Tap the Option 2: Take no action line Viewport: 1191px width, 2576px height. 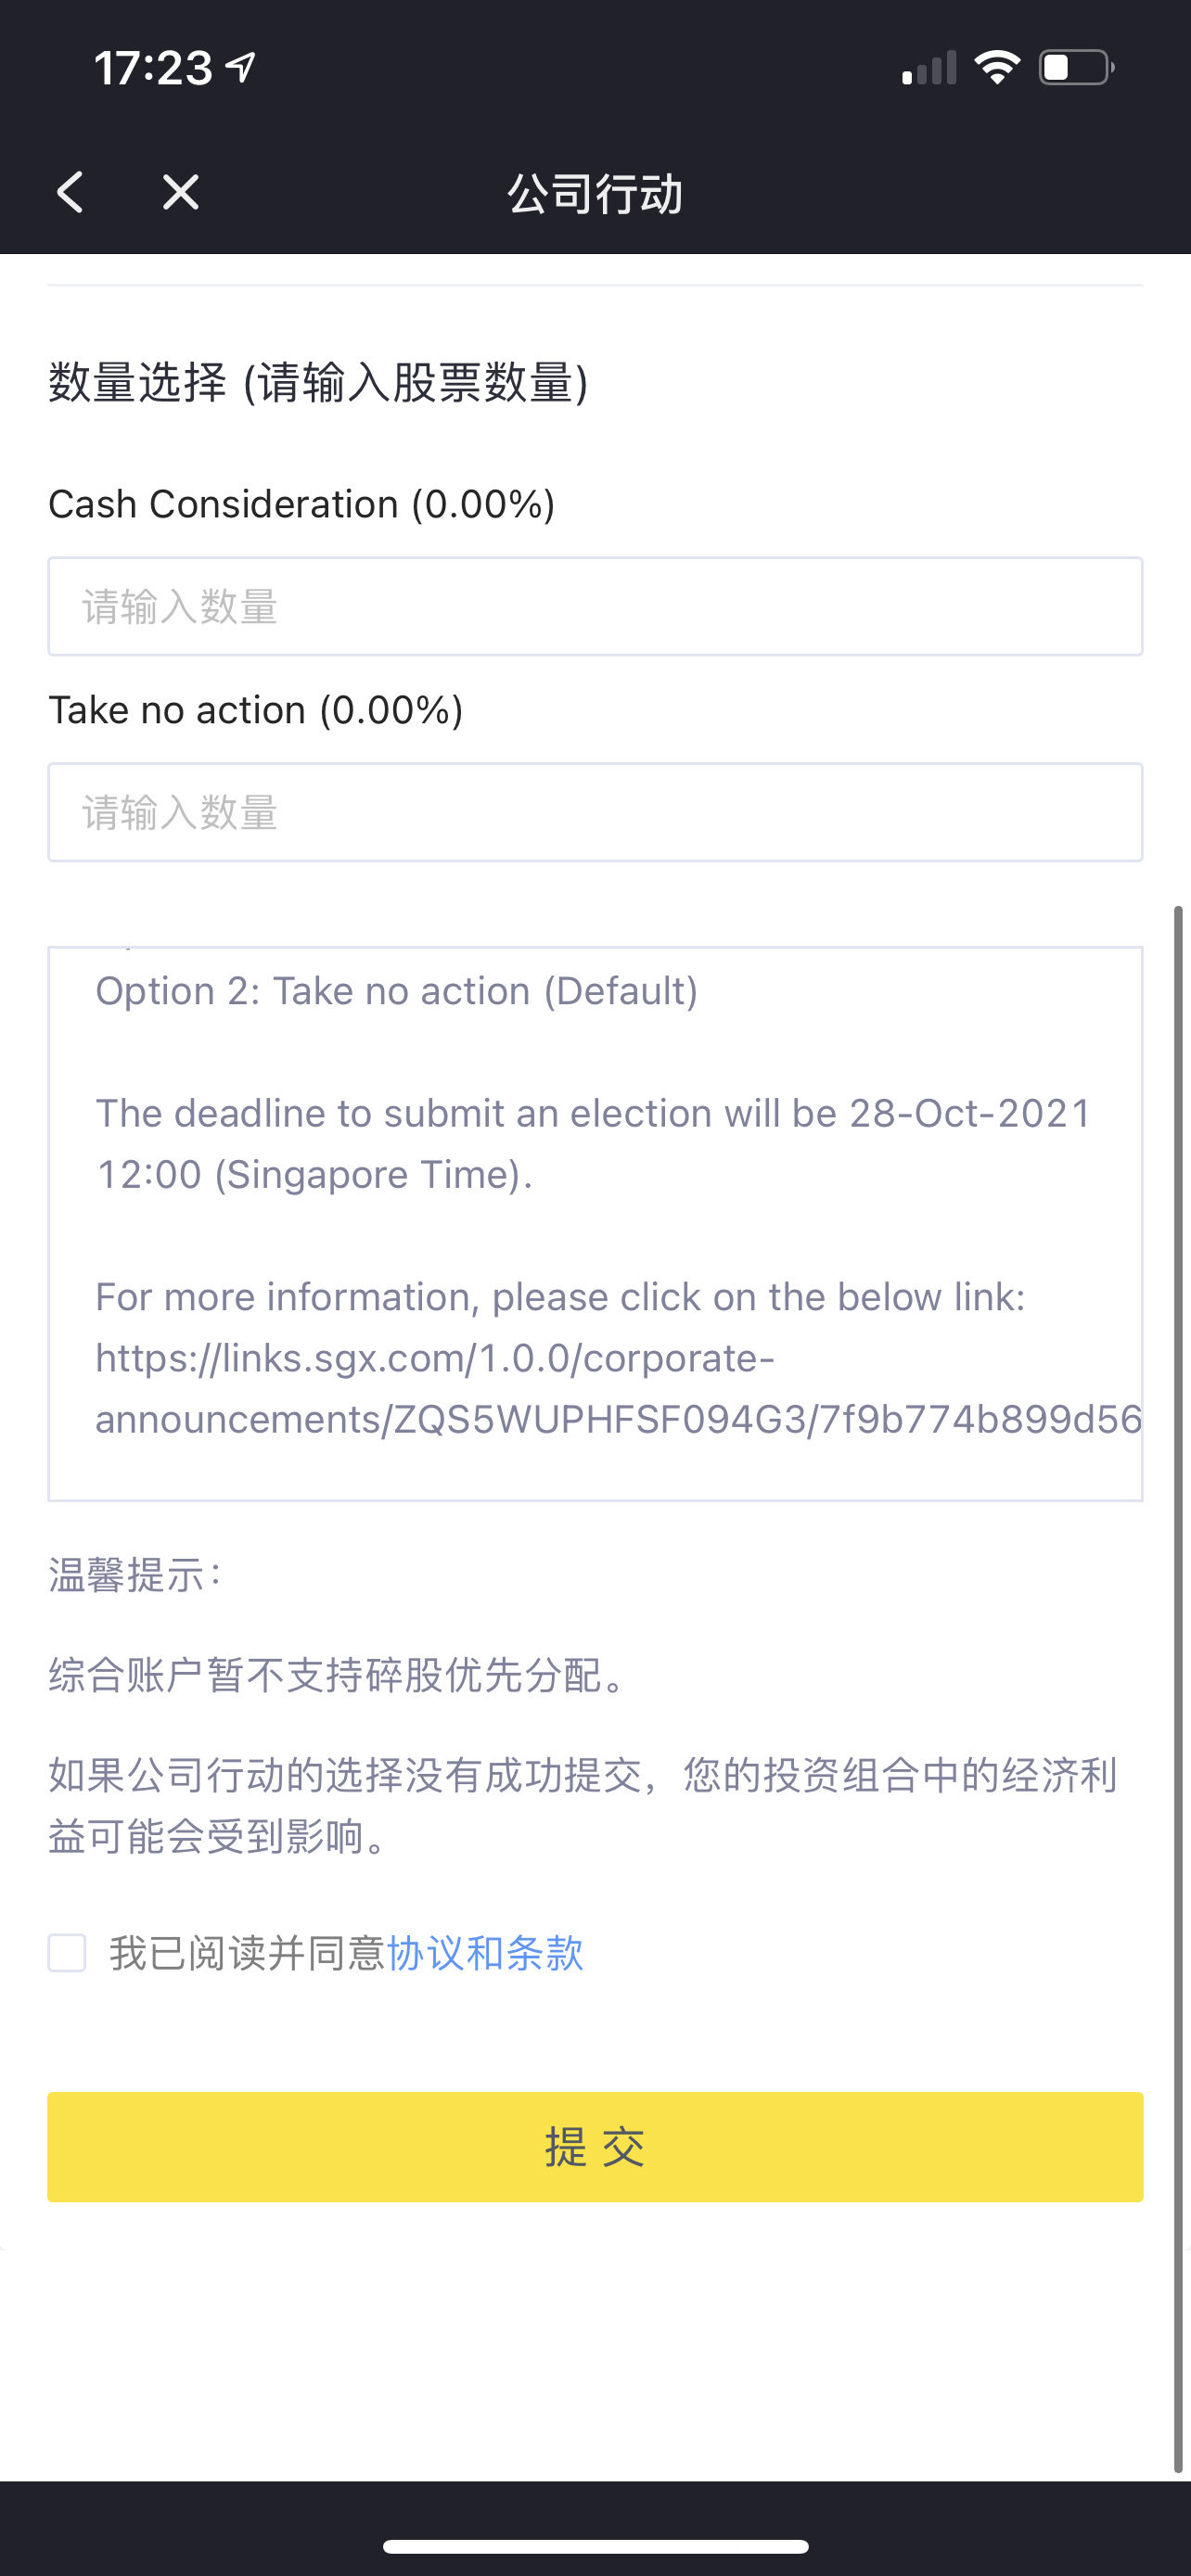click(397, 991)
